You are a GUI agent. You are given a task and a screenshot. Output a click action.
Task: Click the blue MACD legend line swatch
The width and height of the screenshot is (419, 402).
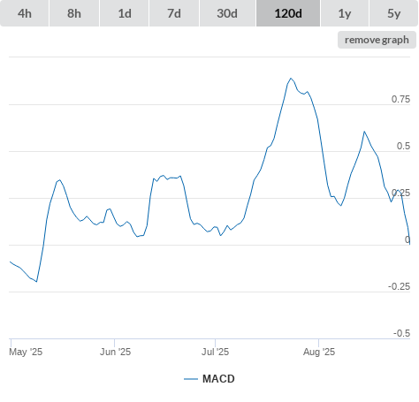(x=191, y=379)
